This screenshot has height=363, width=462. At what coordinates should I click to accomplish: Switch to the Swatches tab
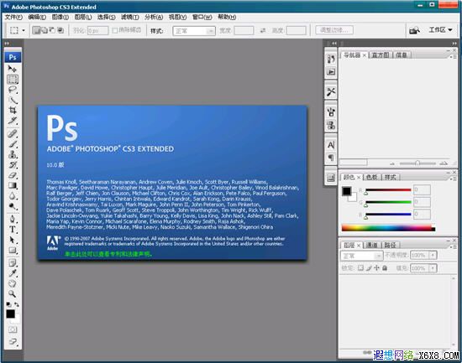372,177
